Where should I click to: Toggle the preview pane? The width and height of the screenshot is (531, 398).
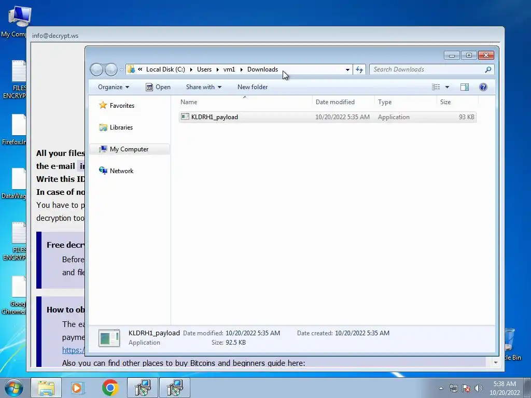point(465,87)
